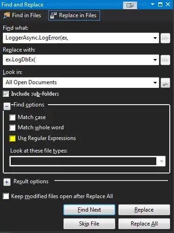Screen dimensions: 174x233
Task: Click the browse ellipsis button for Look in
Action: 165,83
